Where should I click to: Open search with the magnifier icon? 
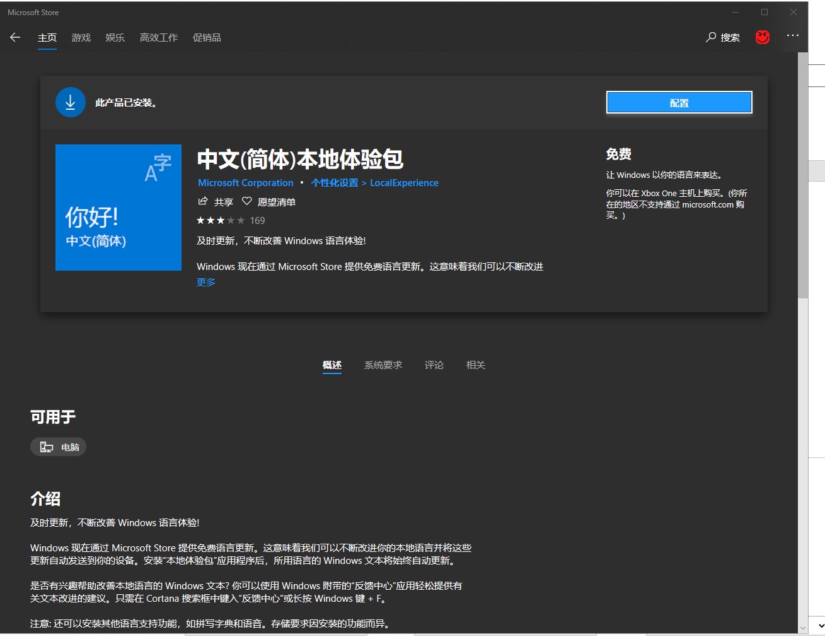[x=711, y=37]
